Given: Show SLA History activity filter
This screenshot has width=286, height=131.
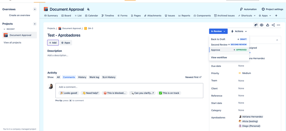Looking at the screenshot, I should [109, 77].
